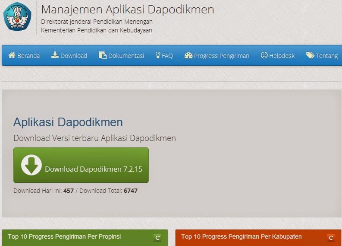Click the Aplikasi Dapodikmen heading
Image resolution: width=342 pixels, height=246 pixels.
(x=68, y=122)
